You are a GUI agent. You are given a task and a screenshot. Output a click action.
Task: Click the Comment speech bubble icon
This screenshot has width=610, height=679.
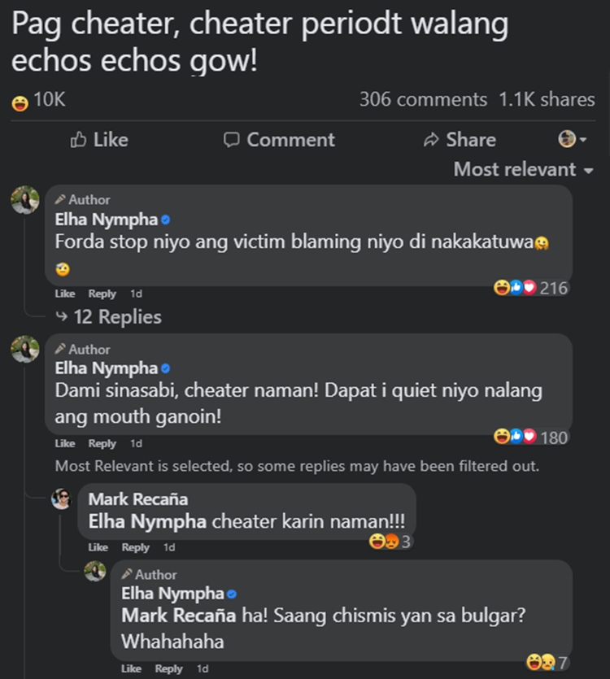coord(233,139)
